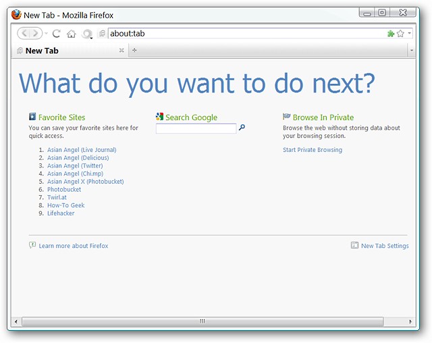This screenshot has height=343, width=432.
Task: Click the Google logo icon by Search Google
Action: (x=159, y=117)
